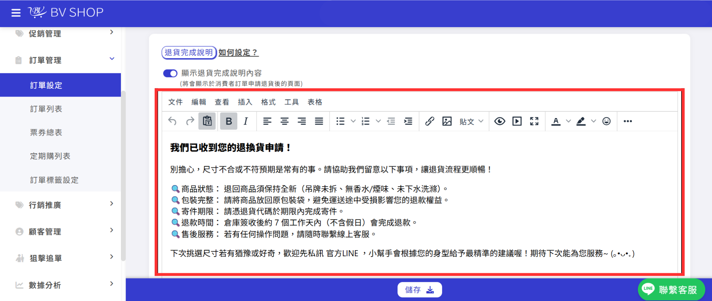Open the 表格 editor menu

(315, 102)
